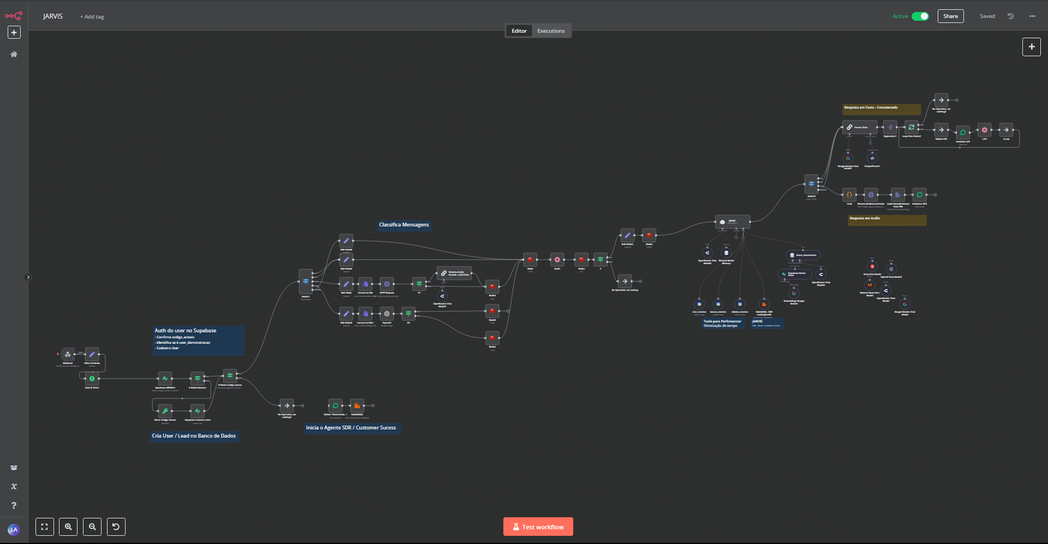Click the Share button
The width and height of the screenshot is (1048, 544).
(950, 16)
